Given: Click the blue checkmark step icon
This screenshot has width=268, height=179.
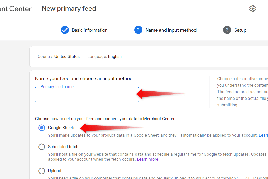Looking at the screenshot, I should [x=65, y=30].
